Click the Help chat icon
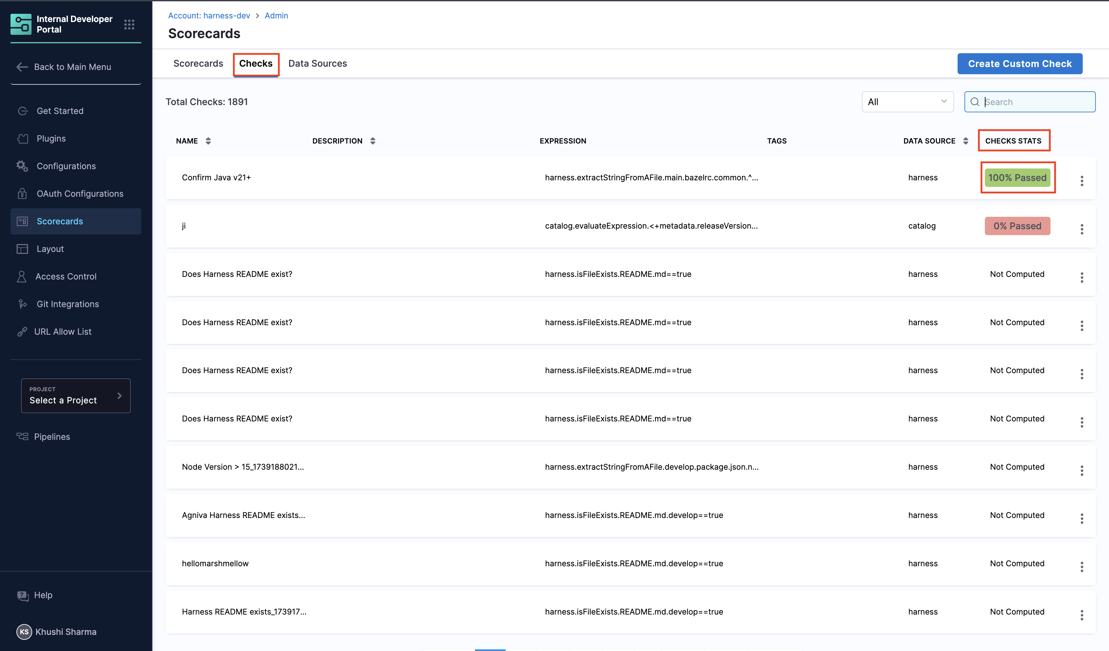Screen dimensions: 1109x651 click(x=22, y=595)
